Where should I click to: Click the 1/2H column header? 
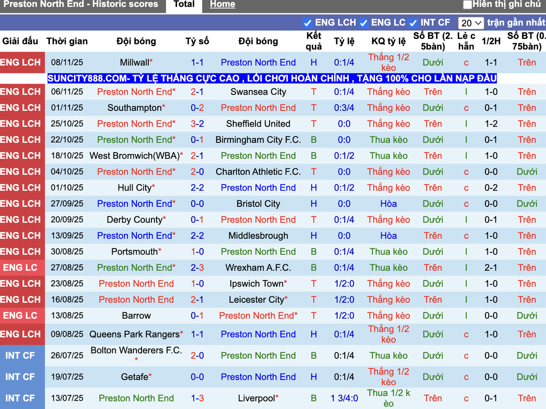click(x=491, y=41)
